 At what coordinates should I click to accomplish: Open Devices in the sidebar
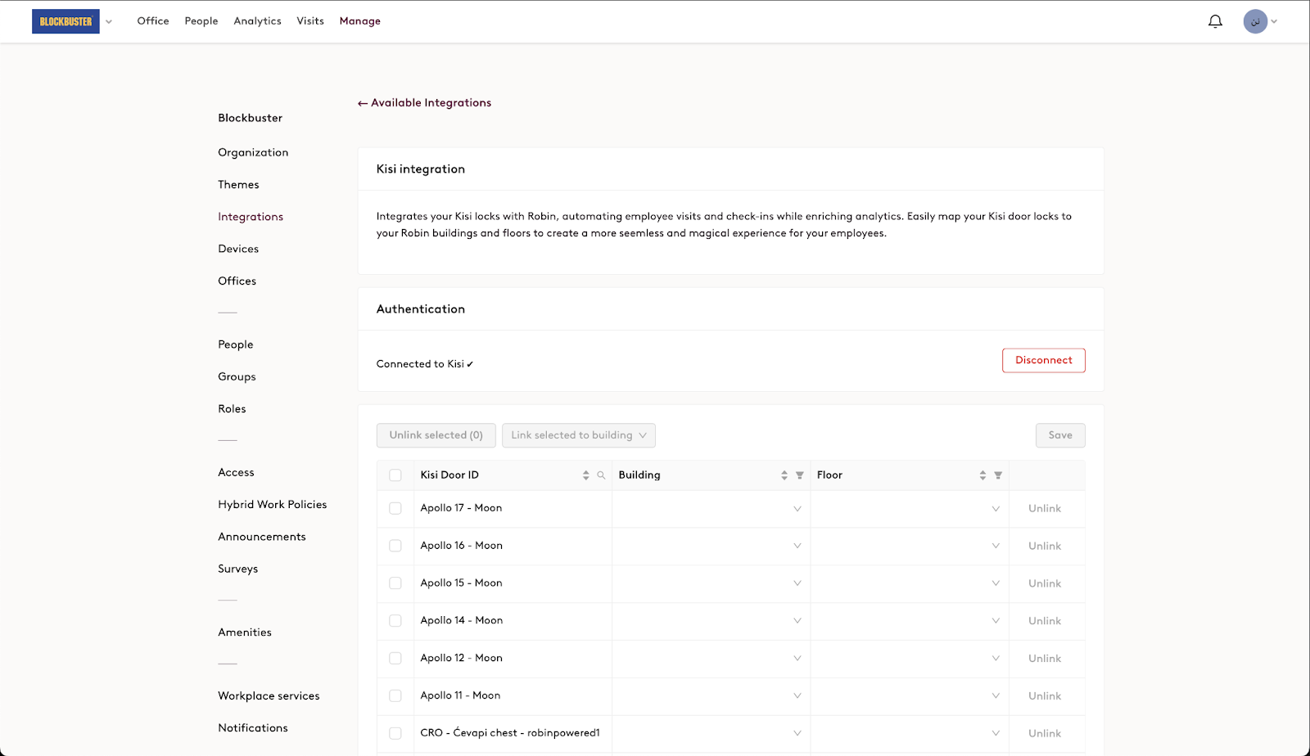click(238, 249)
